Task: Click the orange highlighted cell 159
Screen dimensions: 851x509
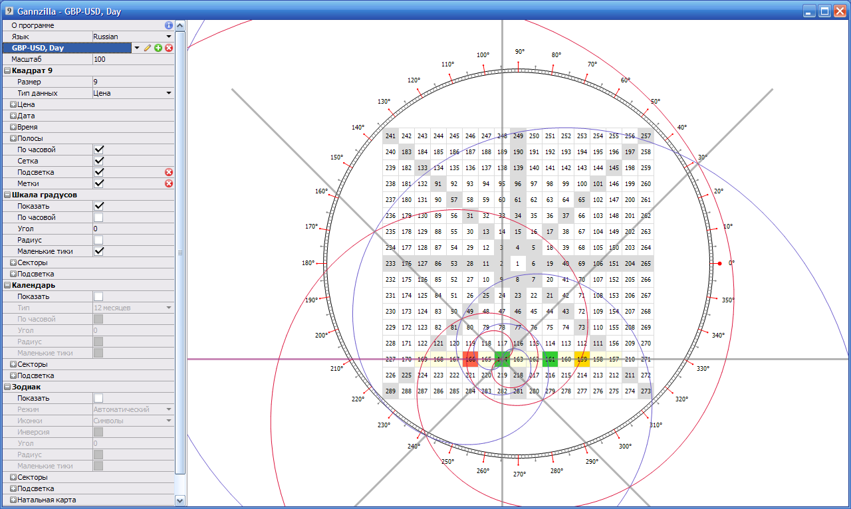Action: pyautogui.click(x=582, y=359)
